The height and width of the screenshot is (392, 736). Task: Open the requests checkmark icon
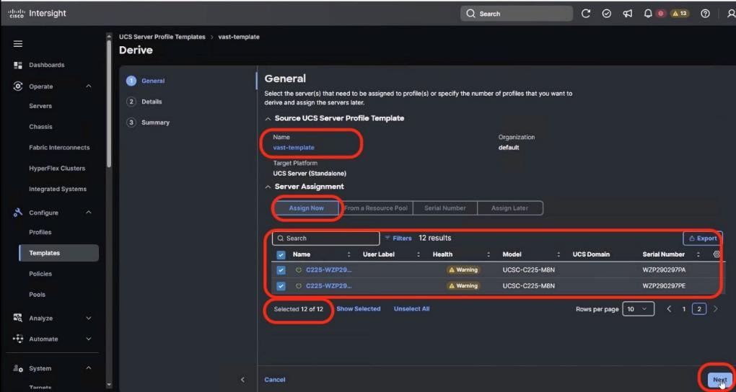click(x=606, y=14)
